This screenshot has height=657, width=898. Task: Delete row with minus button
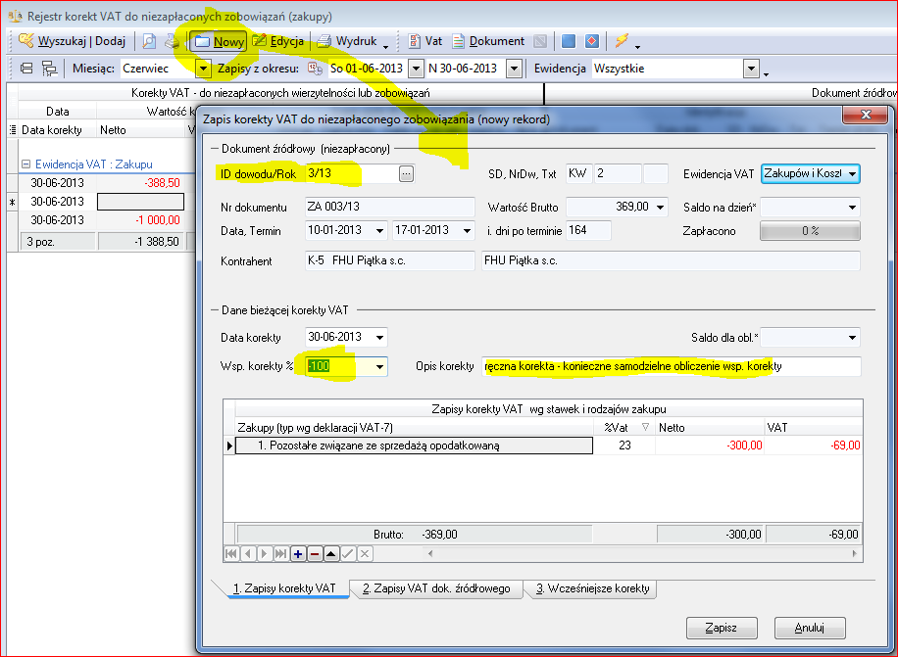pyautogui.click(x=315, y=553)
